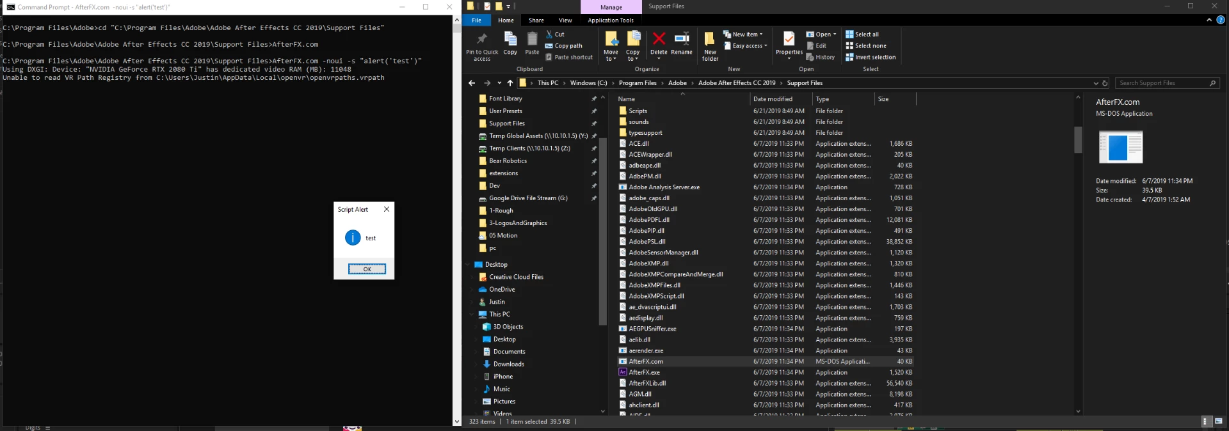
Task: Open User Presets in Quick access
Action: point(506,111)
